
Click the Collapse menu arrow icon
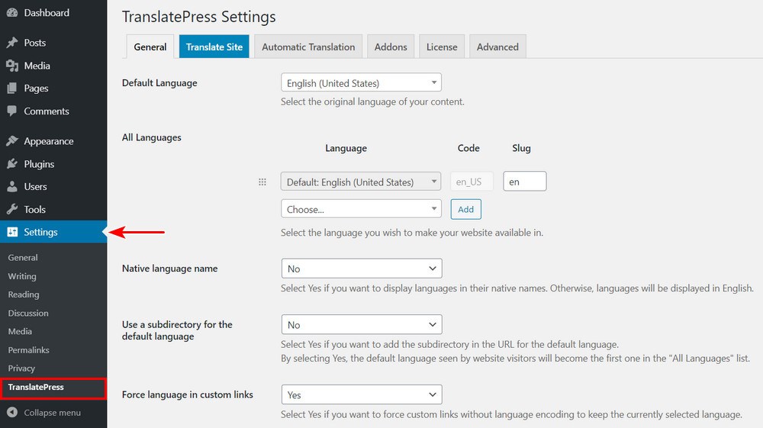pyautogui.click(x=12, y=413)
